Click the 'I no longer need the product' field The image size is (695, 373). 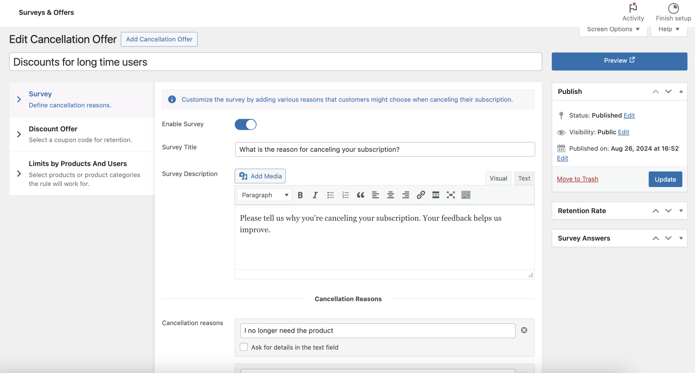[378, 330]
